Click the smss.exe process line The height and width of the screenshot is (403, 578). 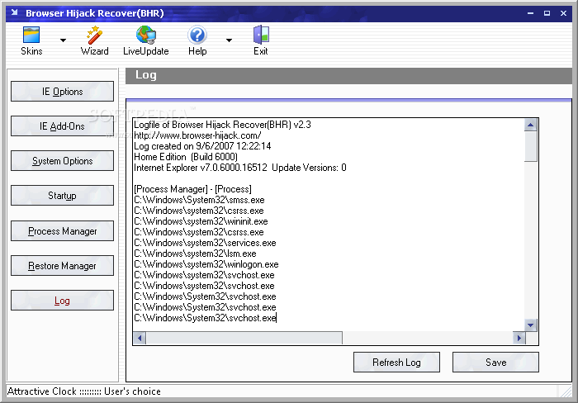pos(199,200)
